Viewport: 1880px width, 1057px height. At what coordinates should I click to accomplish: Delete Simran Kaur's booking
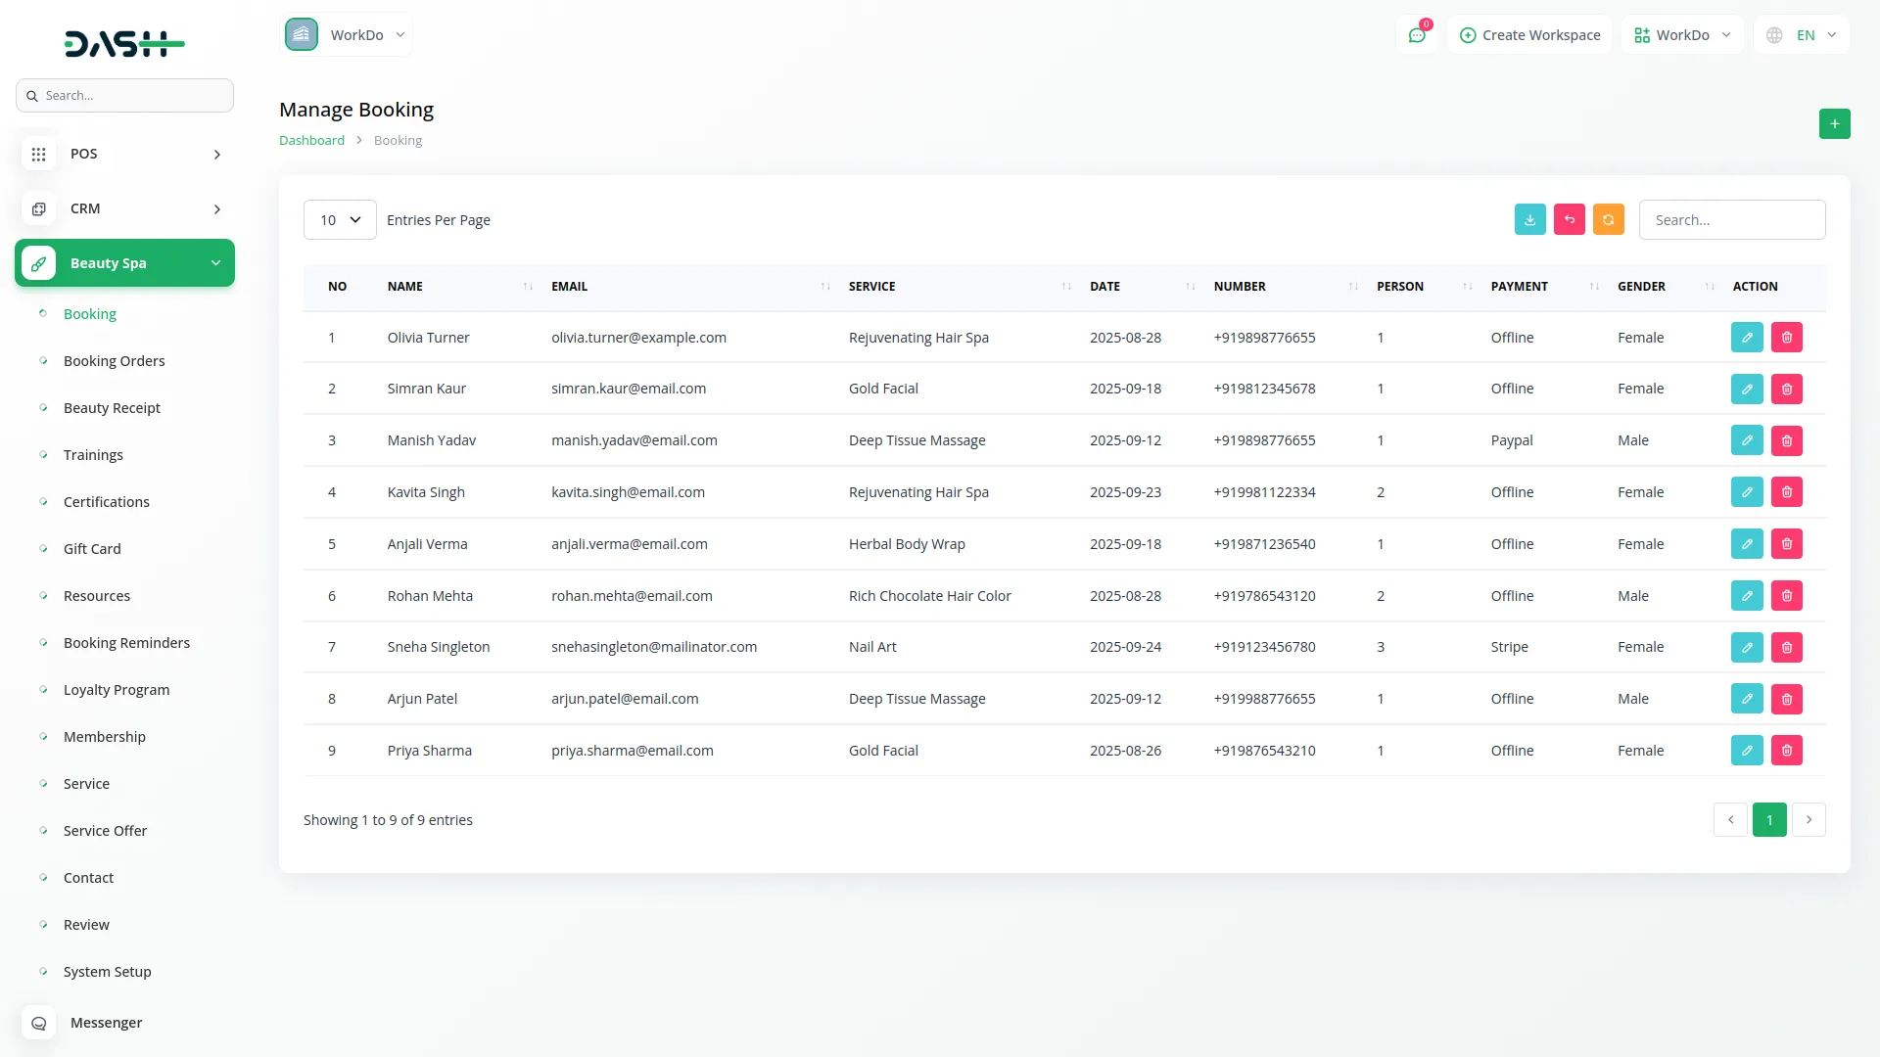(x=1786, y=390)
